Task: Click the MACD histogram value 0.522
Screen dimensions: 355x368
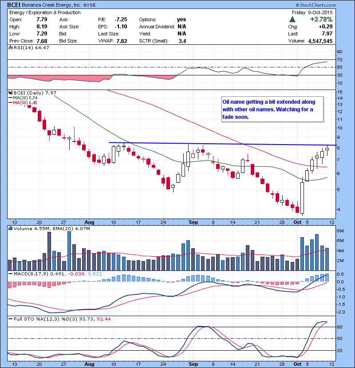Action: pyautogui.click(x=95, y=274)
